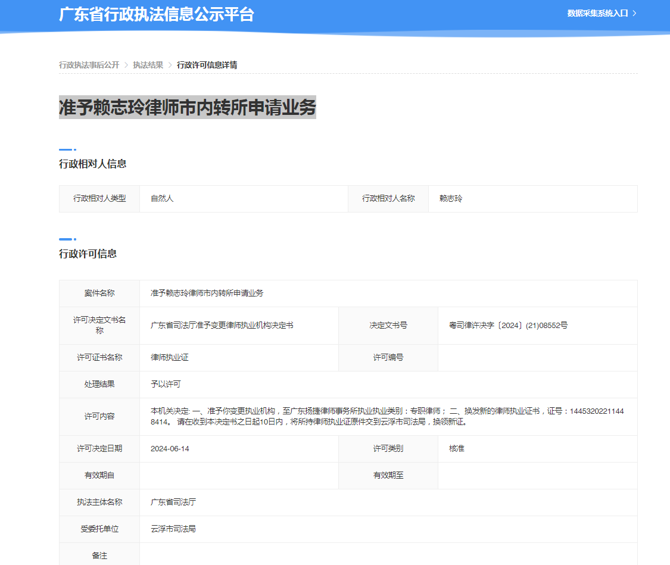
Task: Click the chevron after 执法结果 breadcrumb
Action: (170, 65)
